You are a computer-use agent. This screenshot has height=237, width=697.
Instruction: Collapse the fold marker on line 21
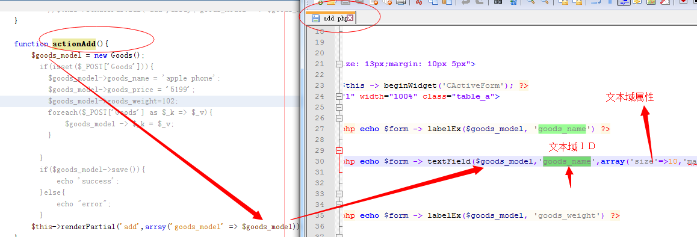(339, 64)
